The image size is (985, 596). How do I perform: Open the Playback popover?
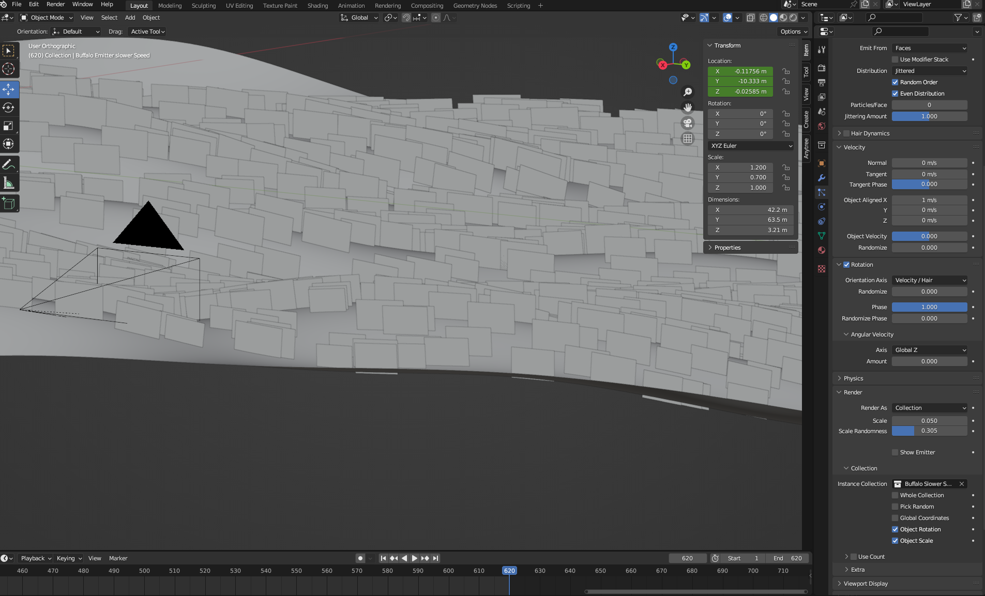click(36, 558)
